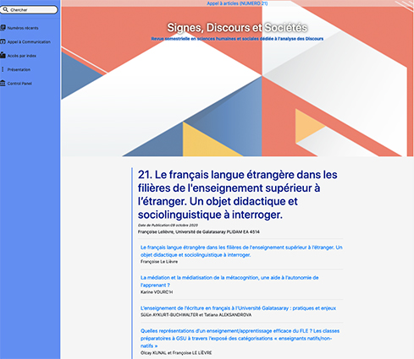This screenshot has width=414, height=359.
Task: Click authors Olcay KUNAL et Françoise LE LIÈVRE
Action: pos(176,352)
